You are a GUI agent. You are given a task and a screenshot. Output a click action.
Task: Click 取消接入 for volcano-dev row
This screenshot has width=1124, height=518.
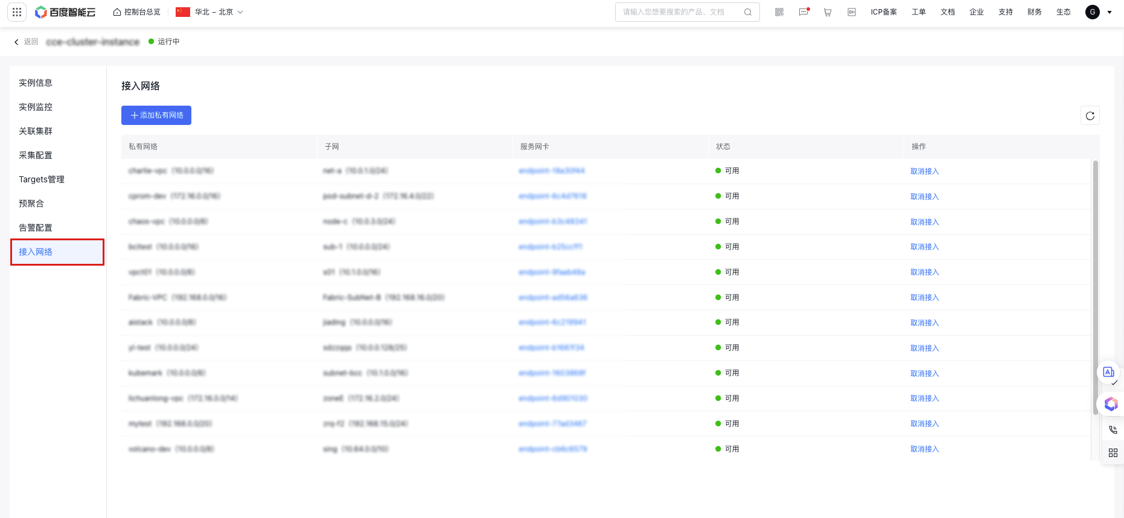[925, 449]
